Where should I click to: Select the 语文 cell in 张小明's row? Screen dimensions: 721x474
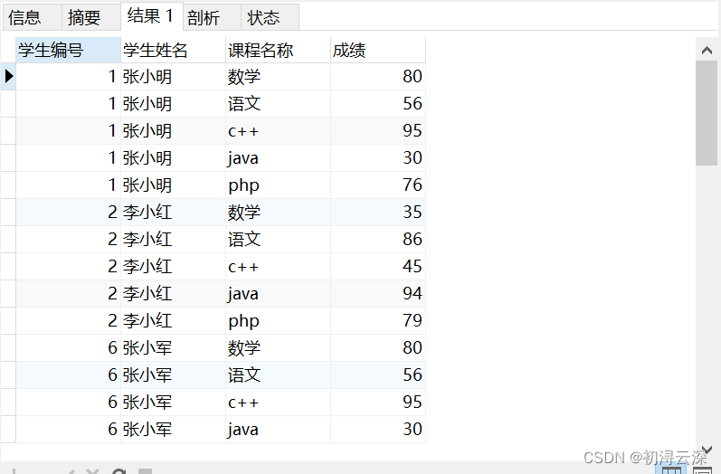(x=279, y=103)
